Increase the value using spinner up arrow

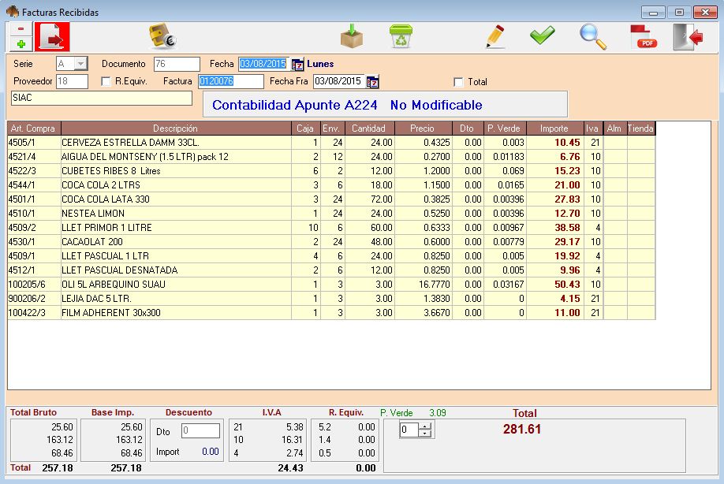(x=425, y=426)
